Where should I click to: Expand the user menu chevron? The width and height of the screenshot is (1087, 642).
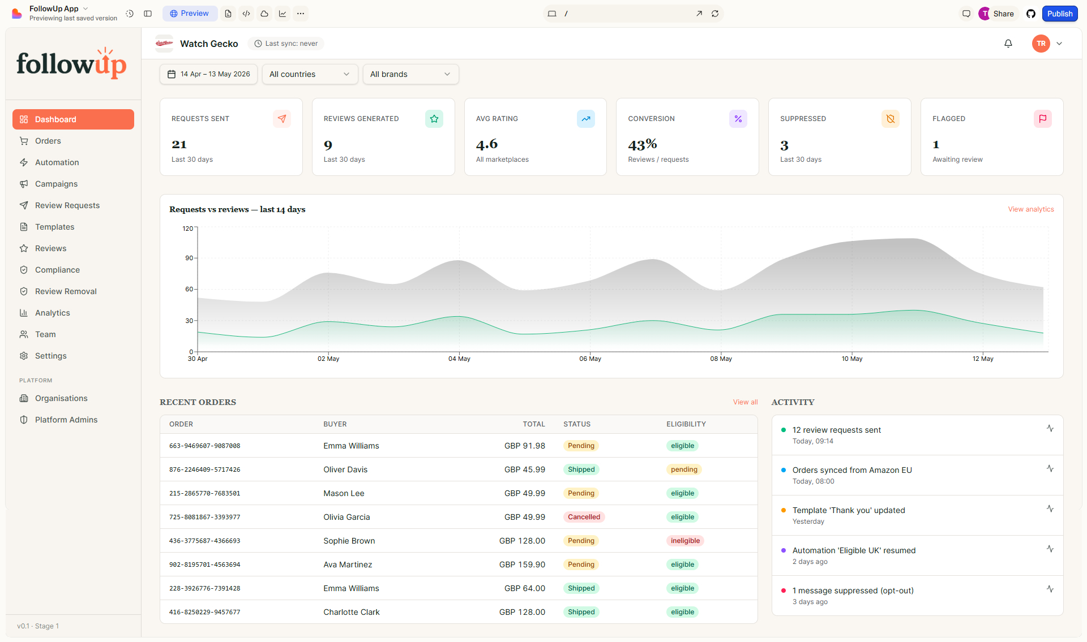click(1059, 44)
